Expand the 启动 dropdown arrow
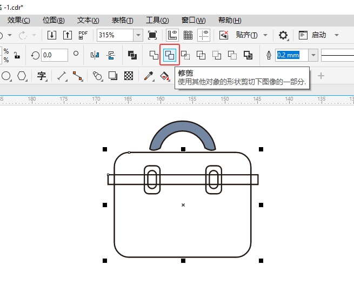The image size is (354, 291). coord(337,35)
